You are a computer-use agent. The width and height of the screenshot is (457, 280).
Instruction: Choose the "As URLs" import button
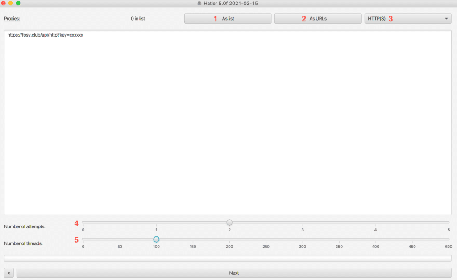coord(318,19)
